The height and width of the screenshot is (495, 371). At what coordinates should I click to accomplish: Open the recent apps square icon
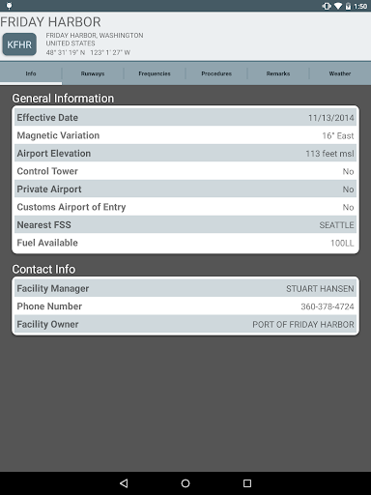[247, 483]
